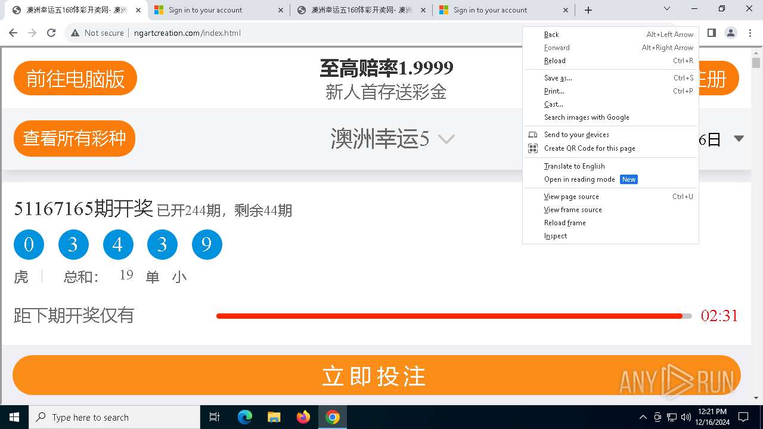
Task: Click the 51167165期开奖 heading text
Action: pos(83,209)
